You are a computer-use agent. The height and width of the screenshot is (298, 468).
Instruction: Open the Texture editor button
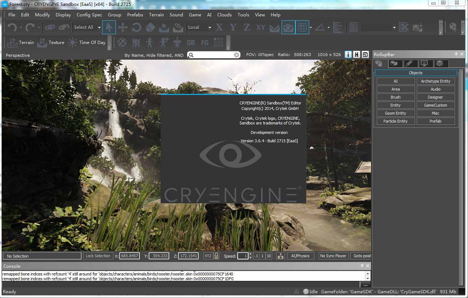pyautogui.click(x=51, y=43)
